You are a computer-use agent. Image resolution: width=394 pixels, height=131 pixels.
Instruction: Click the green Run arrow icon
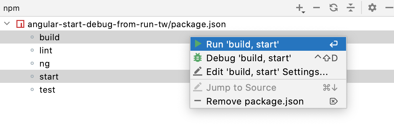point(198,44)
